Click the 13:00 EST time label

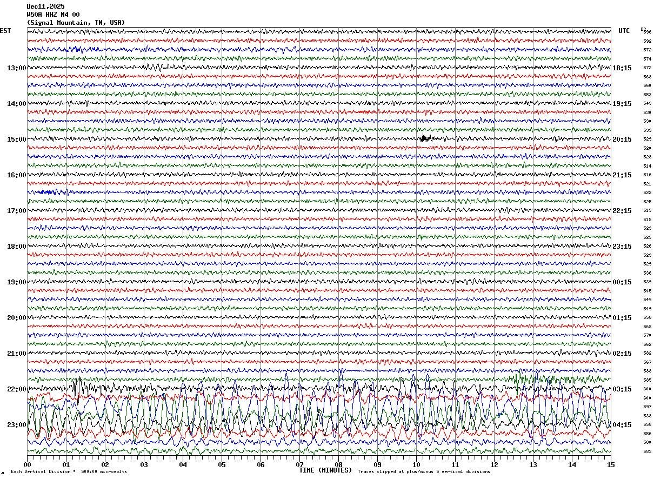click(16, 68)
